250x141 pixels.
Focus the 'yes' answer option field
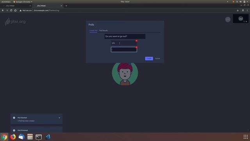[124, 43]
